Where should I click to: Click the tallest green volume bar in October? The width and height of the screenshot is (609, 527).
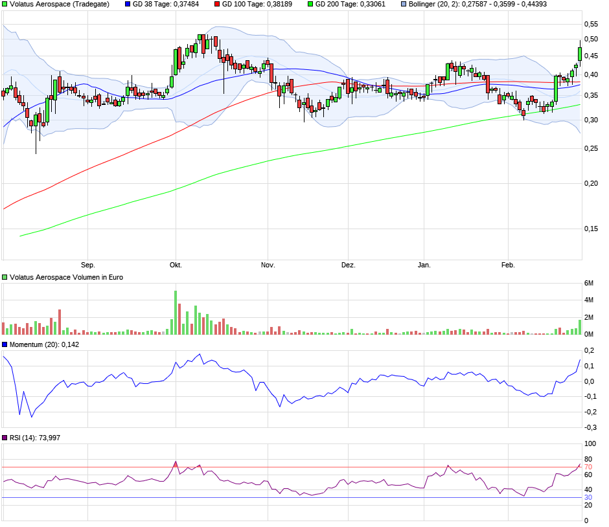(x=176, y=313)
